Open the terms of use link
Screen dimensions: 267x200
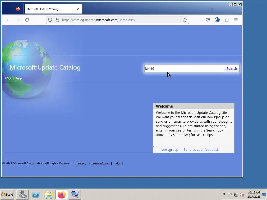point(100,163)
